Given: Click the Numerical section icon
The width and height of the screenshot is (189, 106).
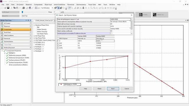Looking at the screenshot, I should pos(2,39).
